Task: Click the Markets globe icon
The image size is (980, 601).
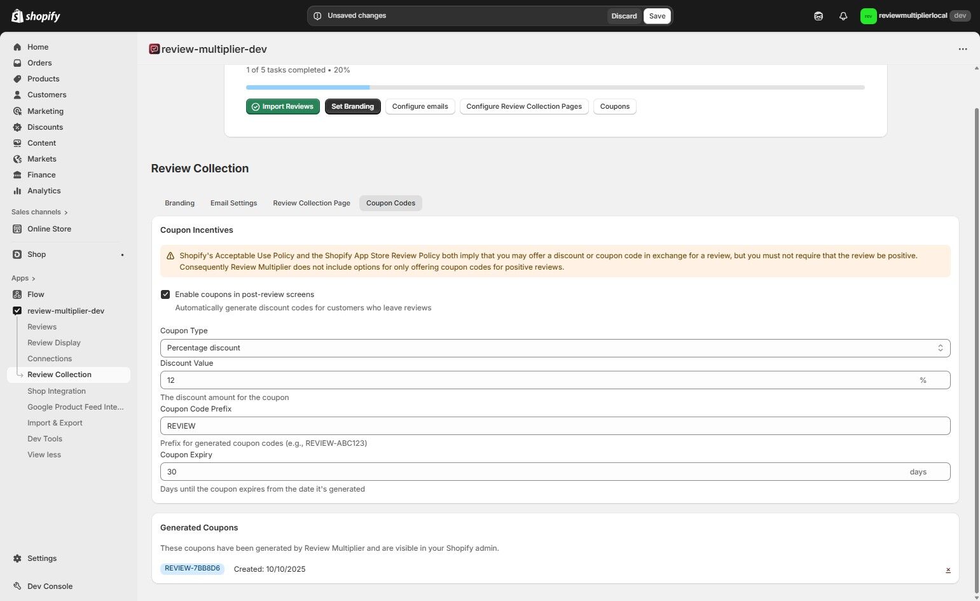Action: click(17, 159)
